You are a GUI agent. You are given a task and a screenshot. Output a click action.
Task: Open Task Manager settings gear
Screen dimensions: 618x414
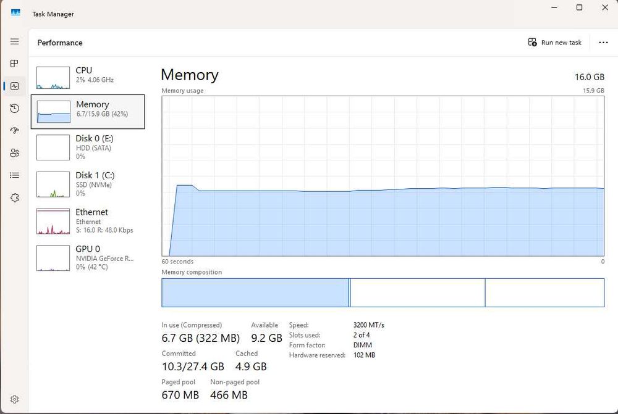pos(15,399)
